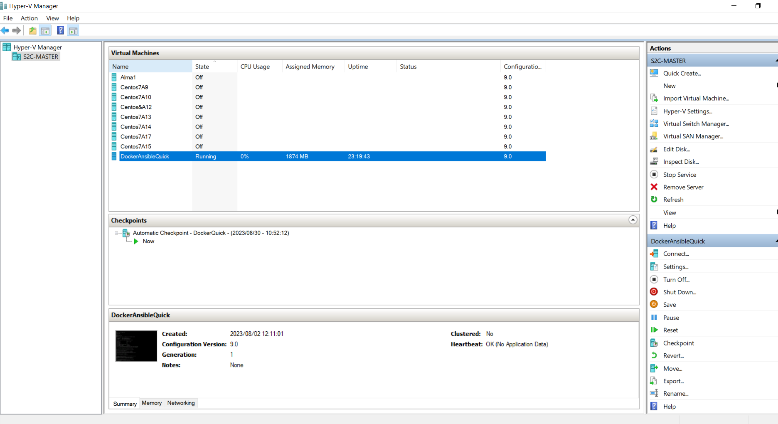Open Settings for DockerAnsibleQuick

[x=675, y=266]
